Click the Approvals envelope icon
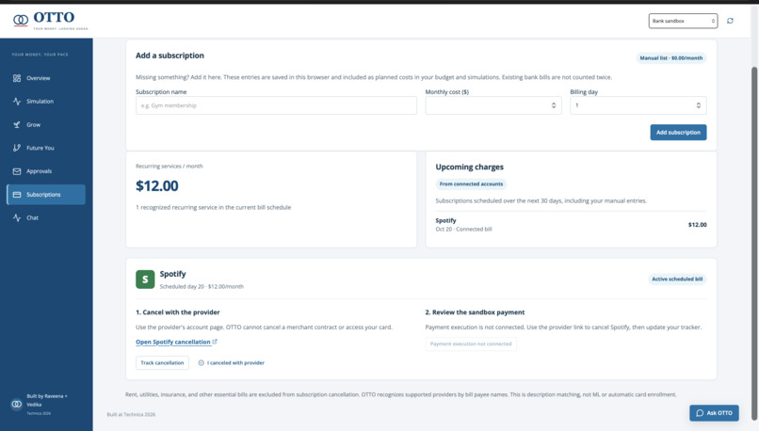This screenshot has height=431, width=759. [17, 171]
